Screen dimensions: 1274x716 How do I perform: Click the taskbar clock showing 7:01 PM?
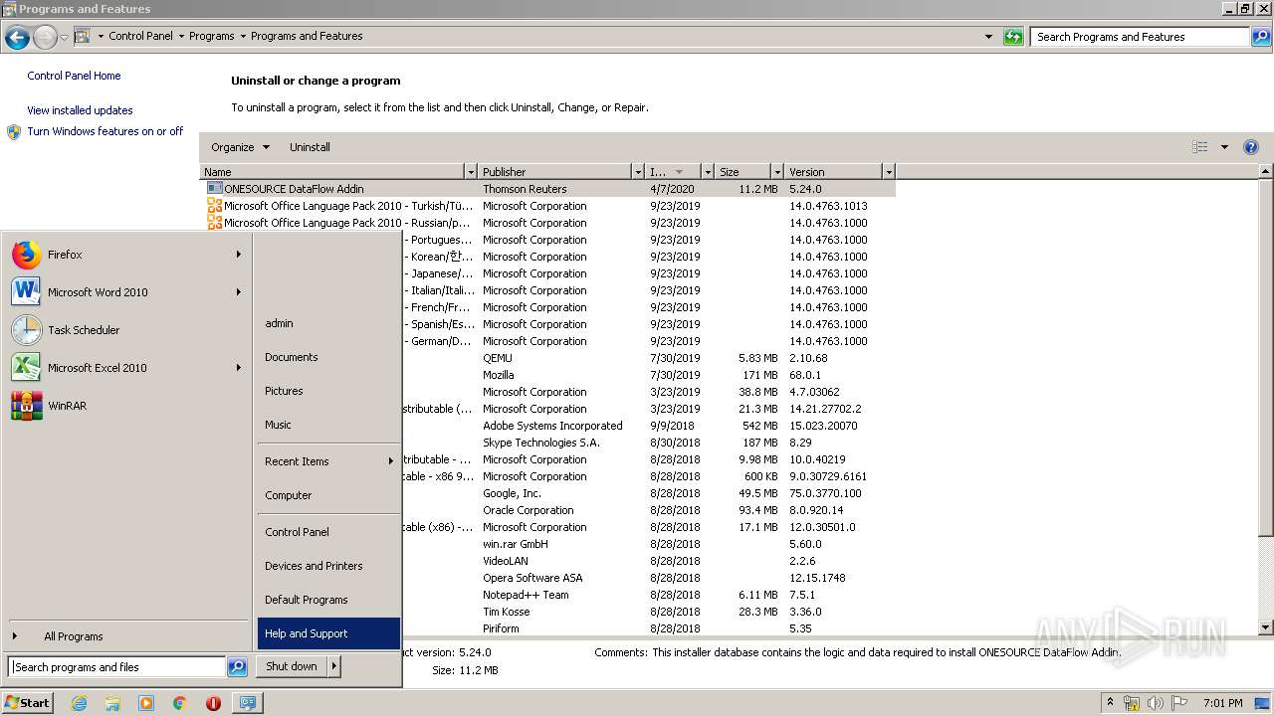[1222, 703]
